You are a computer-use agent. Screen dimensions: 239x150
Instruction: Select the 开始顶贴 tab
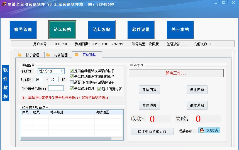pyautogui.click(x=87, y=55)
